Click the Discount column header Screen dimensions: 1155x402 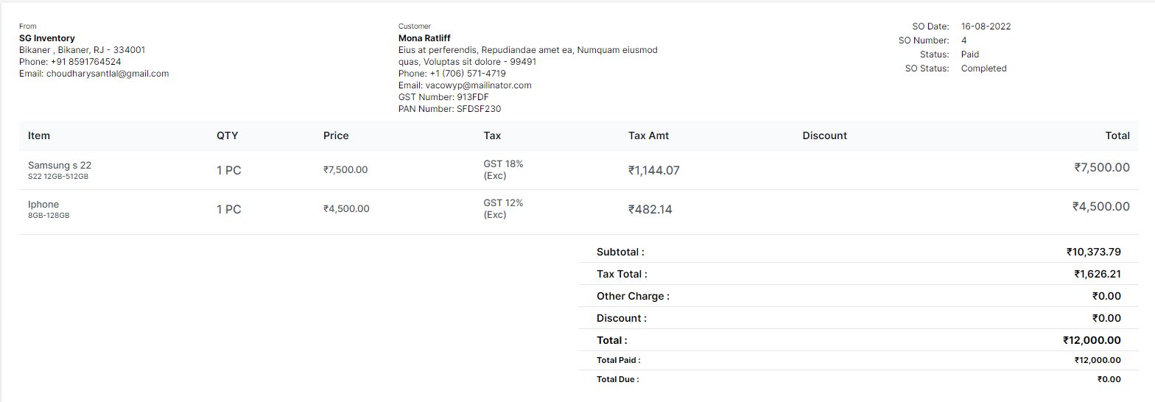pyautogui.click(x=824, y=135)
